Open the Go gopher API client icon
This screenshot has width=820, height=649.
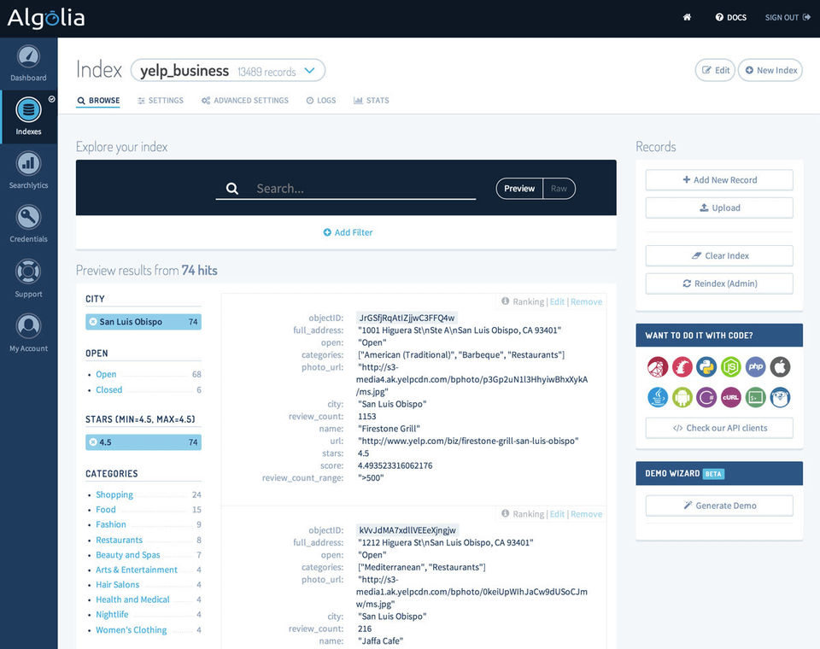[780, 397]
